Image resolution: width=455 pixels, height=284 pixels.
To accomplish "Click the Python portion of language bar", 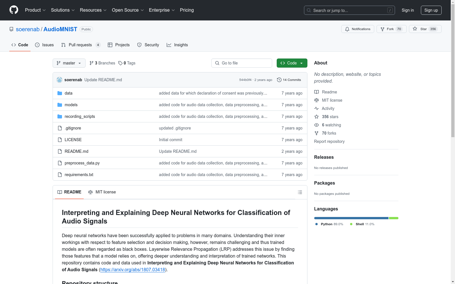I will [x=351, y=218].
